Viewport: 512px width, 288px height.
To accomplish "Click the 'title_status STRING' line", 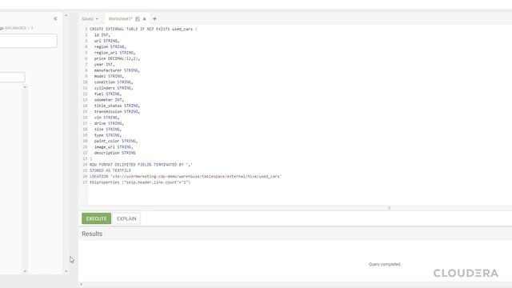I will click(117, 106).
